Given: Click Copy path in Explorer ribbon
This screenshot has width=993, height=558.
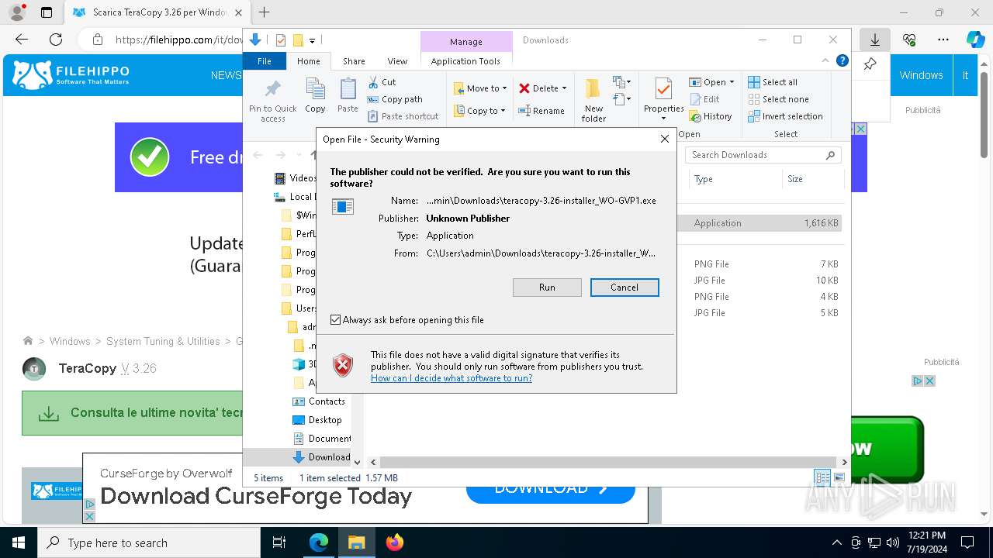Looking at the screenshot, I should tap(396, 99).
